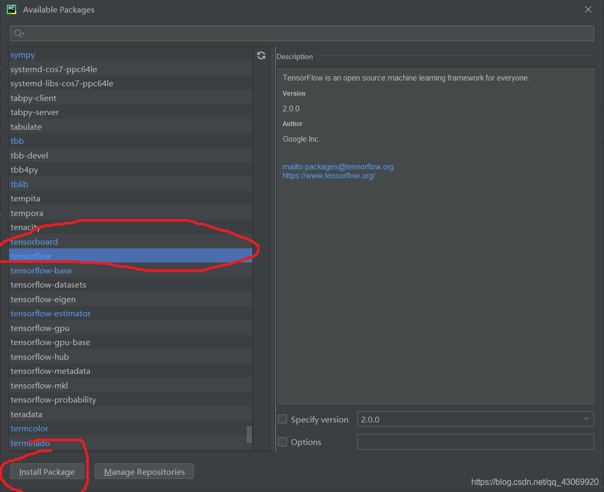Screen dimensions: 604x492
Task: Select the tabpy-server package
Action: [131, 112]
